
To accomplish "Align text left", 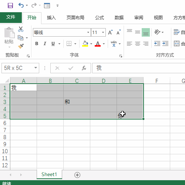I will pyautogui.click(x=129, y=44).
